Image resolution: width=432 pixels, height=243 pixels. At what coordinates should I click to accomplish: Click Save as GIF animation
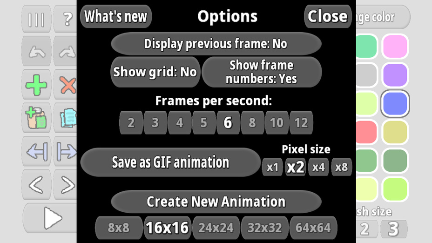pyautogui.click(x=170, y=162)
